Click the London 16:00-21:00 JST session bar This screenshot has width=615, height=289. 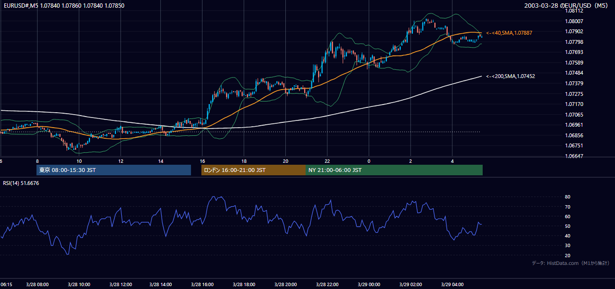pos(253,170)
